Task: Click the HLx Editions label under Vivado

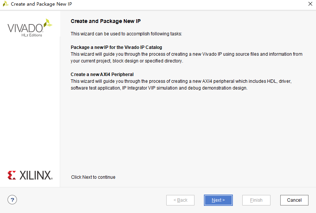Action: point(32,35)
